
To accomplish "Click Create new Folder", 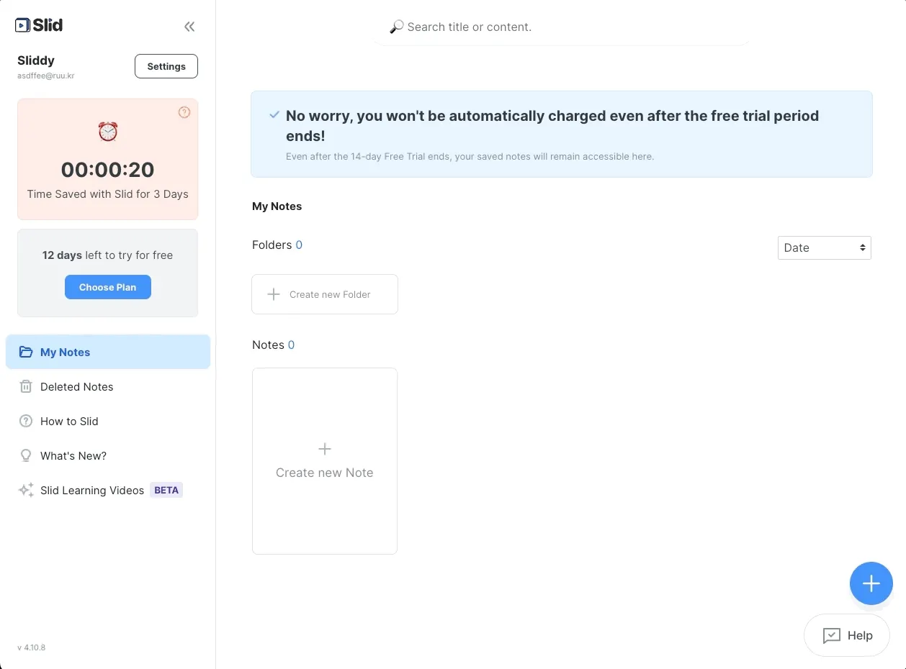I will (325, 294).
